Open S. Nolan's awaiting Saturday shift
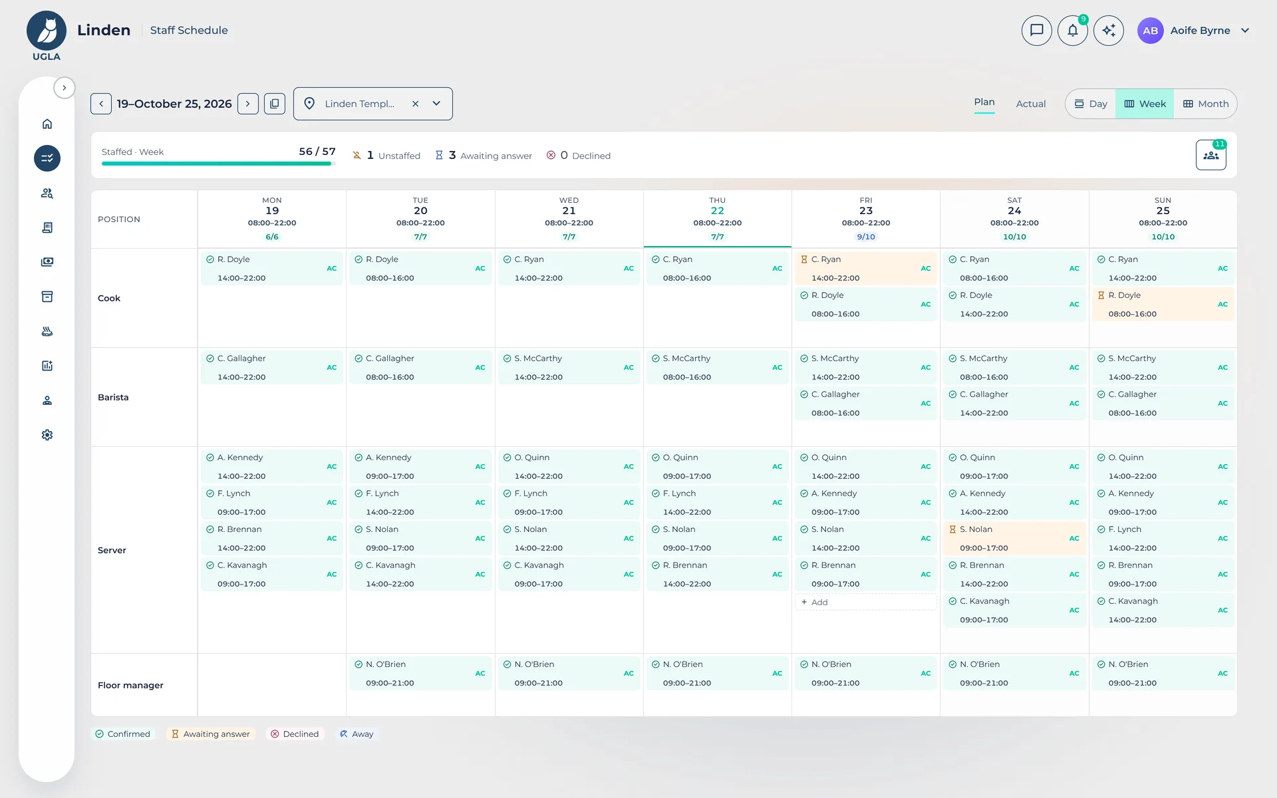The image size is (1277, 798). point(1014,539)
